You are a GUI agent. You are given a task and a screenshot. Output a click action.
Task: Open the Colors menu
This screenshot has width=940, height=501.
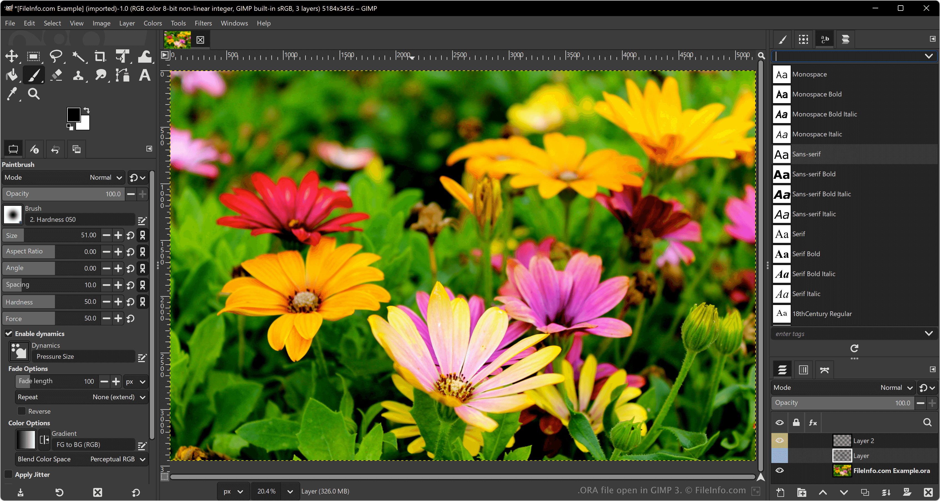click(x=153, y=23)
